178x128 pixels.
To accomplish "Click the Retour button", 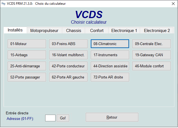I will pyautogui.click(x=112, y=117).
